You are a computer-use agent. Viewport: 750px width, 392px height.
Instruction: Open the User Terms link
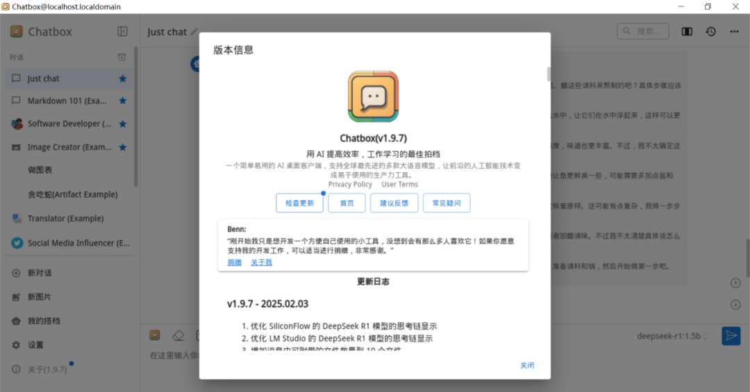point(399,185)
